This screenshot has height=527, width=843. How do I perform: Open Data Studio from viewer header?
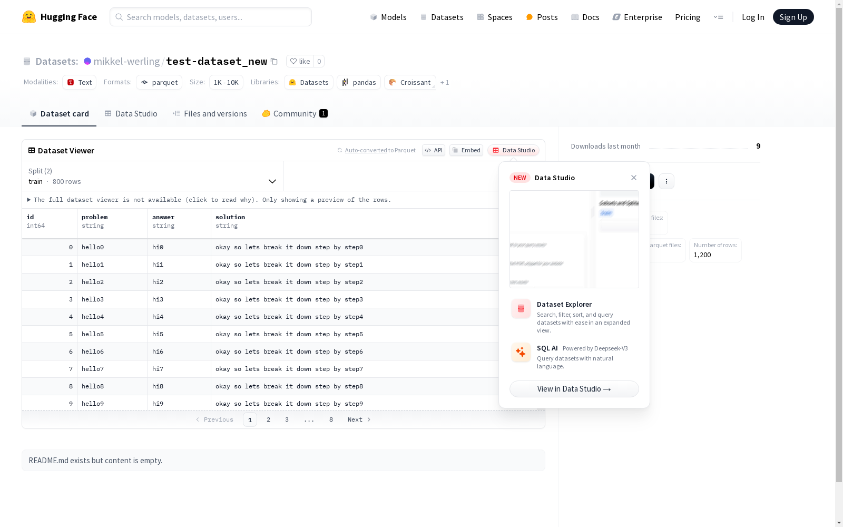pyautogui.click(x=513, y=150)
